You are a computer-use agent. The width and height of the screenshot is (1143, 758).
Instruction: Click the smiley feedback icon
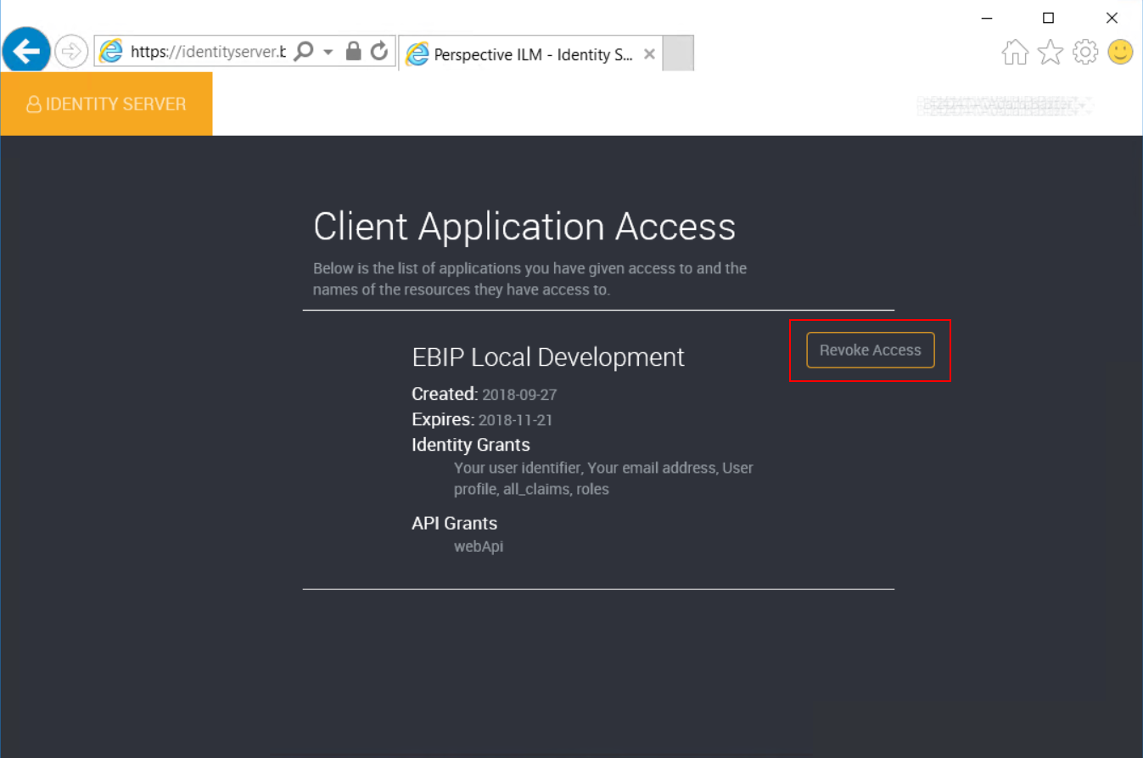tap(1121, 53)
